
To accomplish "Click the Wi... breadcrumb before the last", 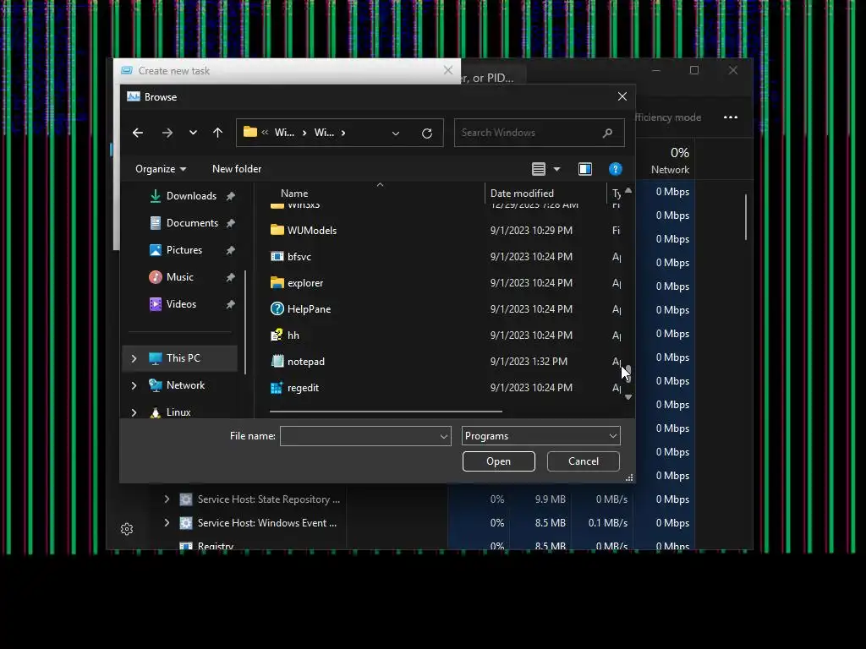I will (x=284, y=133).
